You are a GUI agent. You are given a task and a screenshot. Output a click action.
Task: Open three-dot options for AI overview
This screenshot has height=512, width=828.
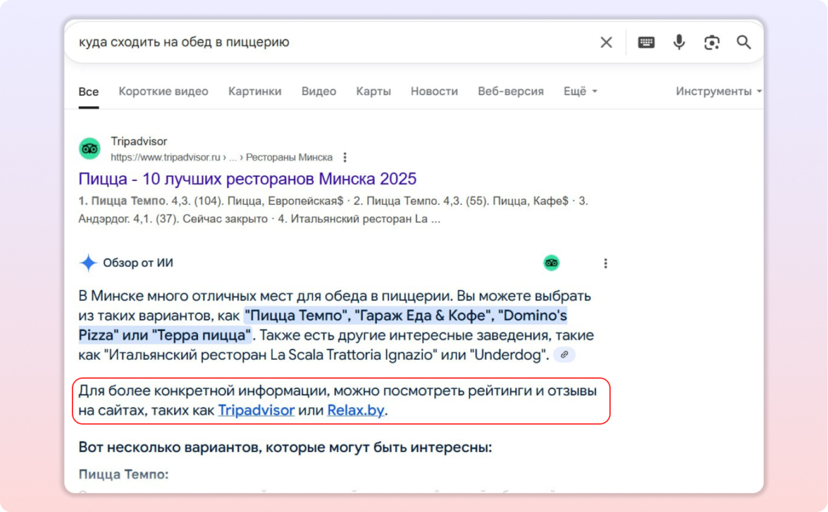[606, 263]
